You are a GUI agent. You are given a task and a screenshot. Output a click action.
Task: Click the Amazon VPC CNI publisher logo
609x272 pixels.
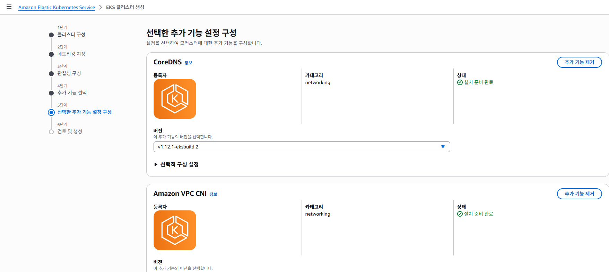[175, 230]
